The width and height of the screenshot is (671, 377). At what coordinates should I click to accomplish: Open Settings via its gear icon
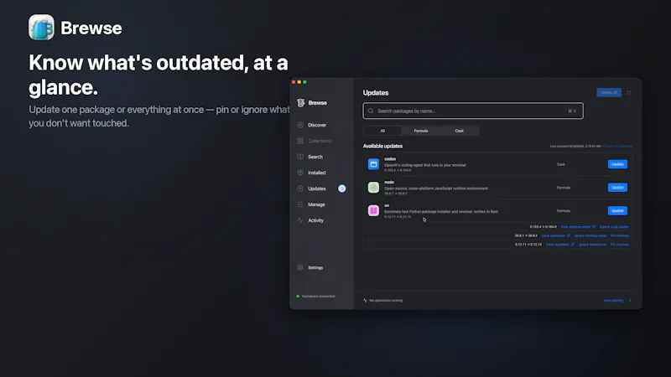[300, 267]
